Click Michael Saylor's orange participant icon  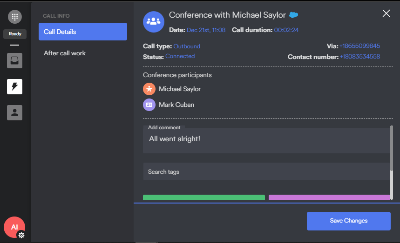[149, 89]
